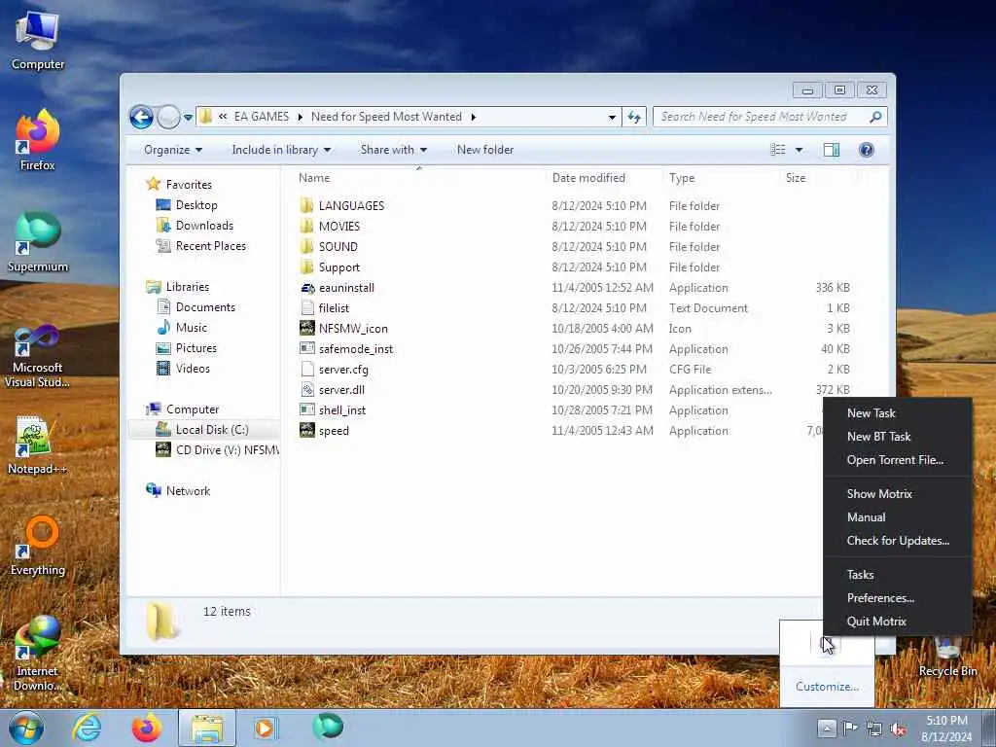
Task: Open the view options dropdown arrow
Action: [x=800, y=151]
